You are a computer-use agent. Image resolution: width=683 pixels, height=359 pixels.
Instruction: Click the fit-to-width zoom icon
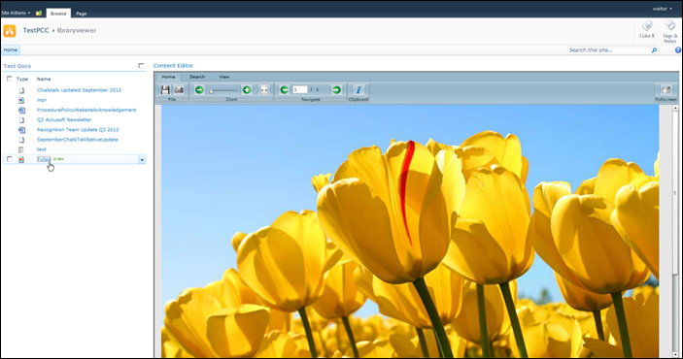point(264,90)
